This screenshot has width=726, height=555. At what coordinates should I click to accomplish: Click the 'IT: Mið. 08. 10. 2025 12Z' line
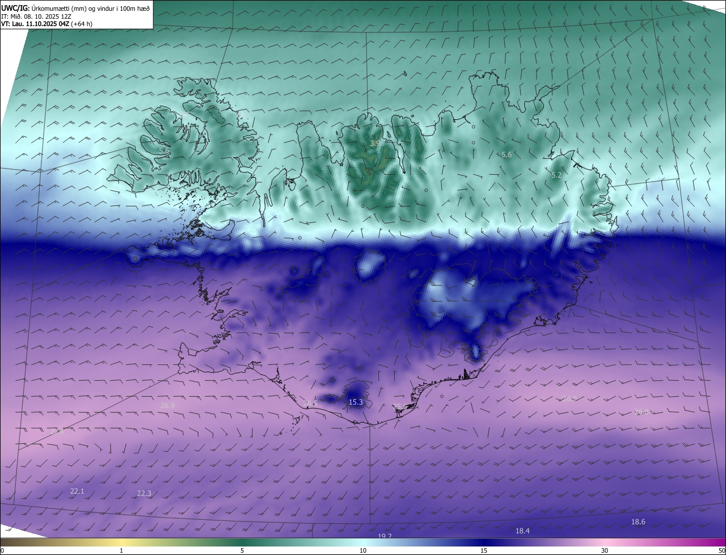click(36, 16)
